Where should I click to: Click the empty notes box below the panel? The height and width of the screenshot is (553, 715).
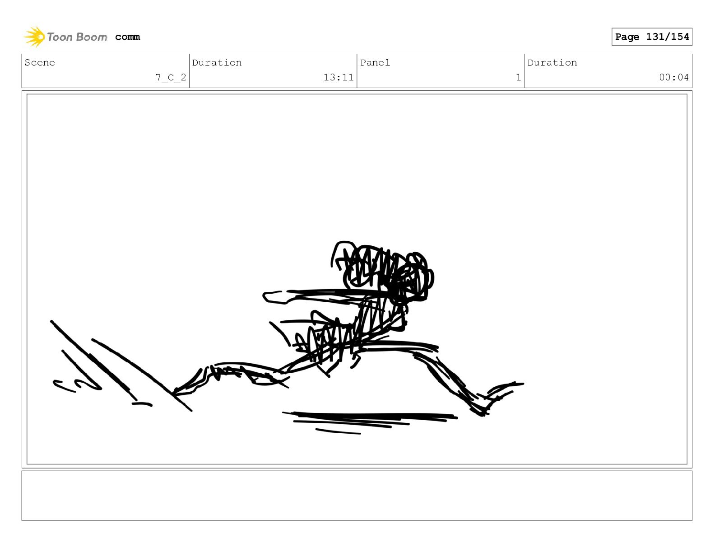click(x=357, y=496)
